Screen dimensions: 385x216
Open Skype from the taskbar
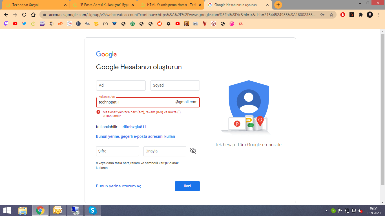(x=92, y=210)
